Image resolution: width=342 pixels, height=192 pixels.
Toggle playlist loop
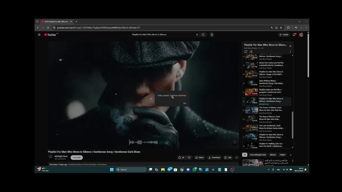pyautogui.click(x=246, y=52)
